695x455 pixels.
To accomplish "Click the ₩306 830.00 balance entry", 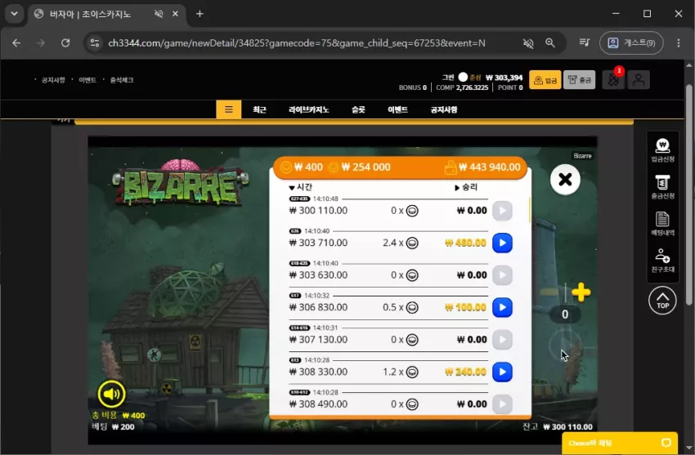I will coord(318,307).
